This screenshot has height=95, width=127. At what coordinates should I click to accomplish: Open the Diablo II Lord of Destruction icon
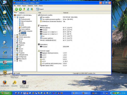pyautogui.click(x=24, y=84)
